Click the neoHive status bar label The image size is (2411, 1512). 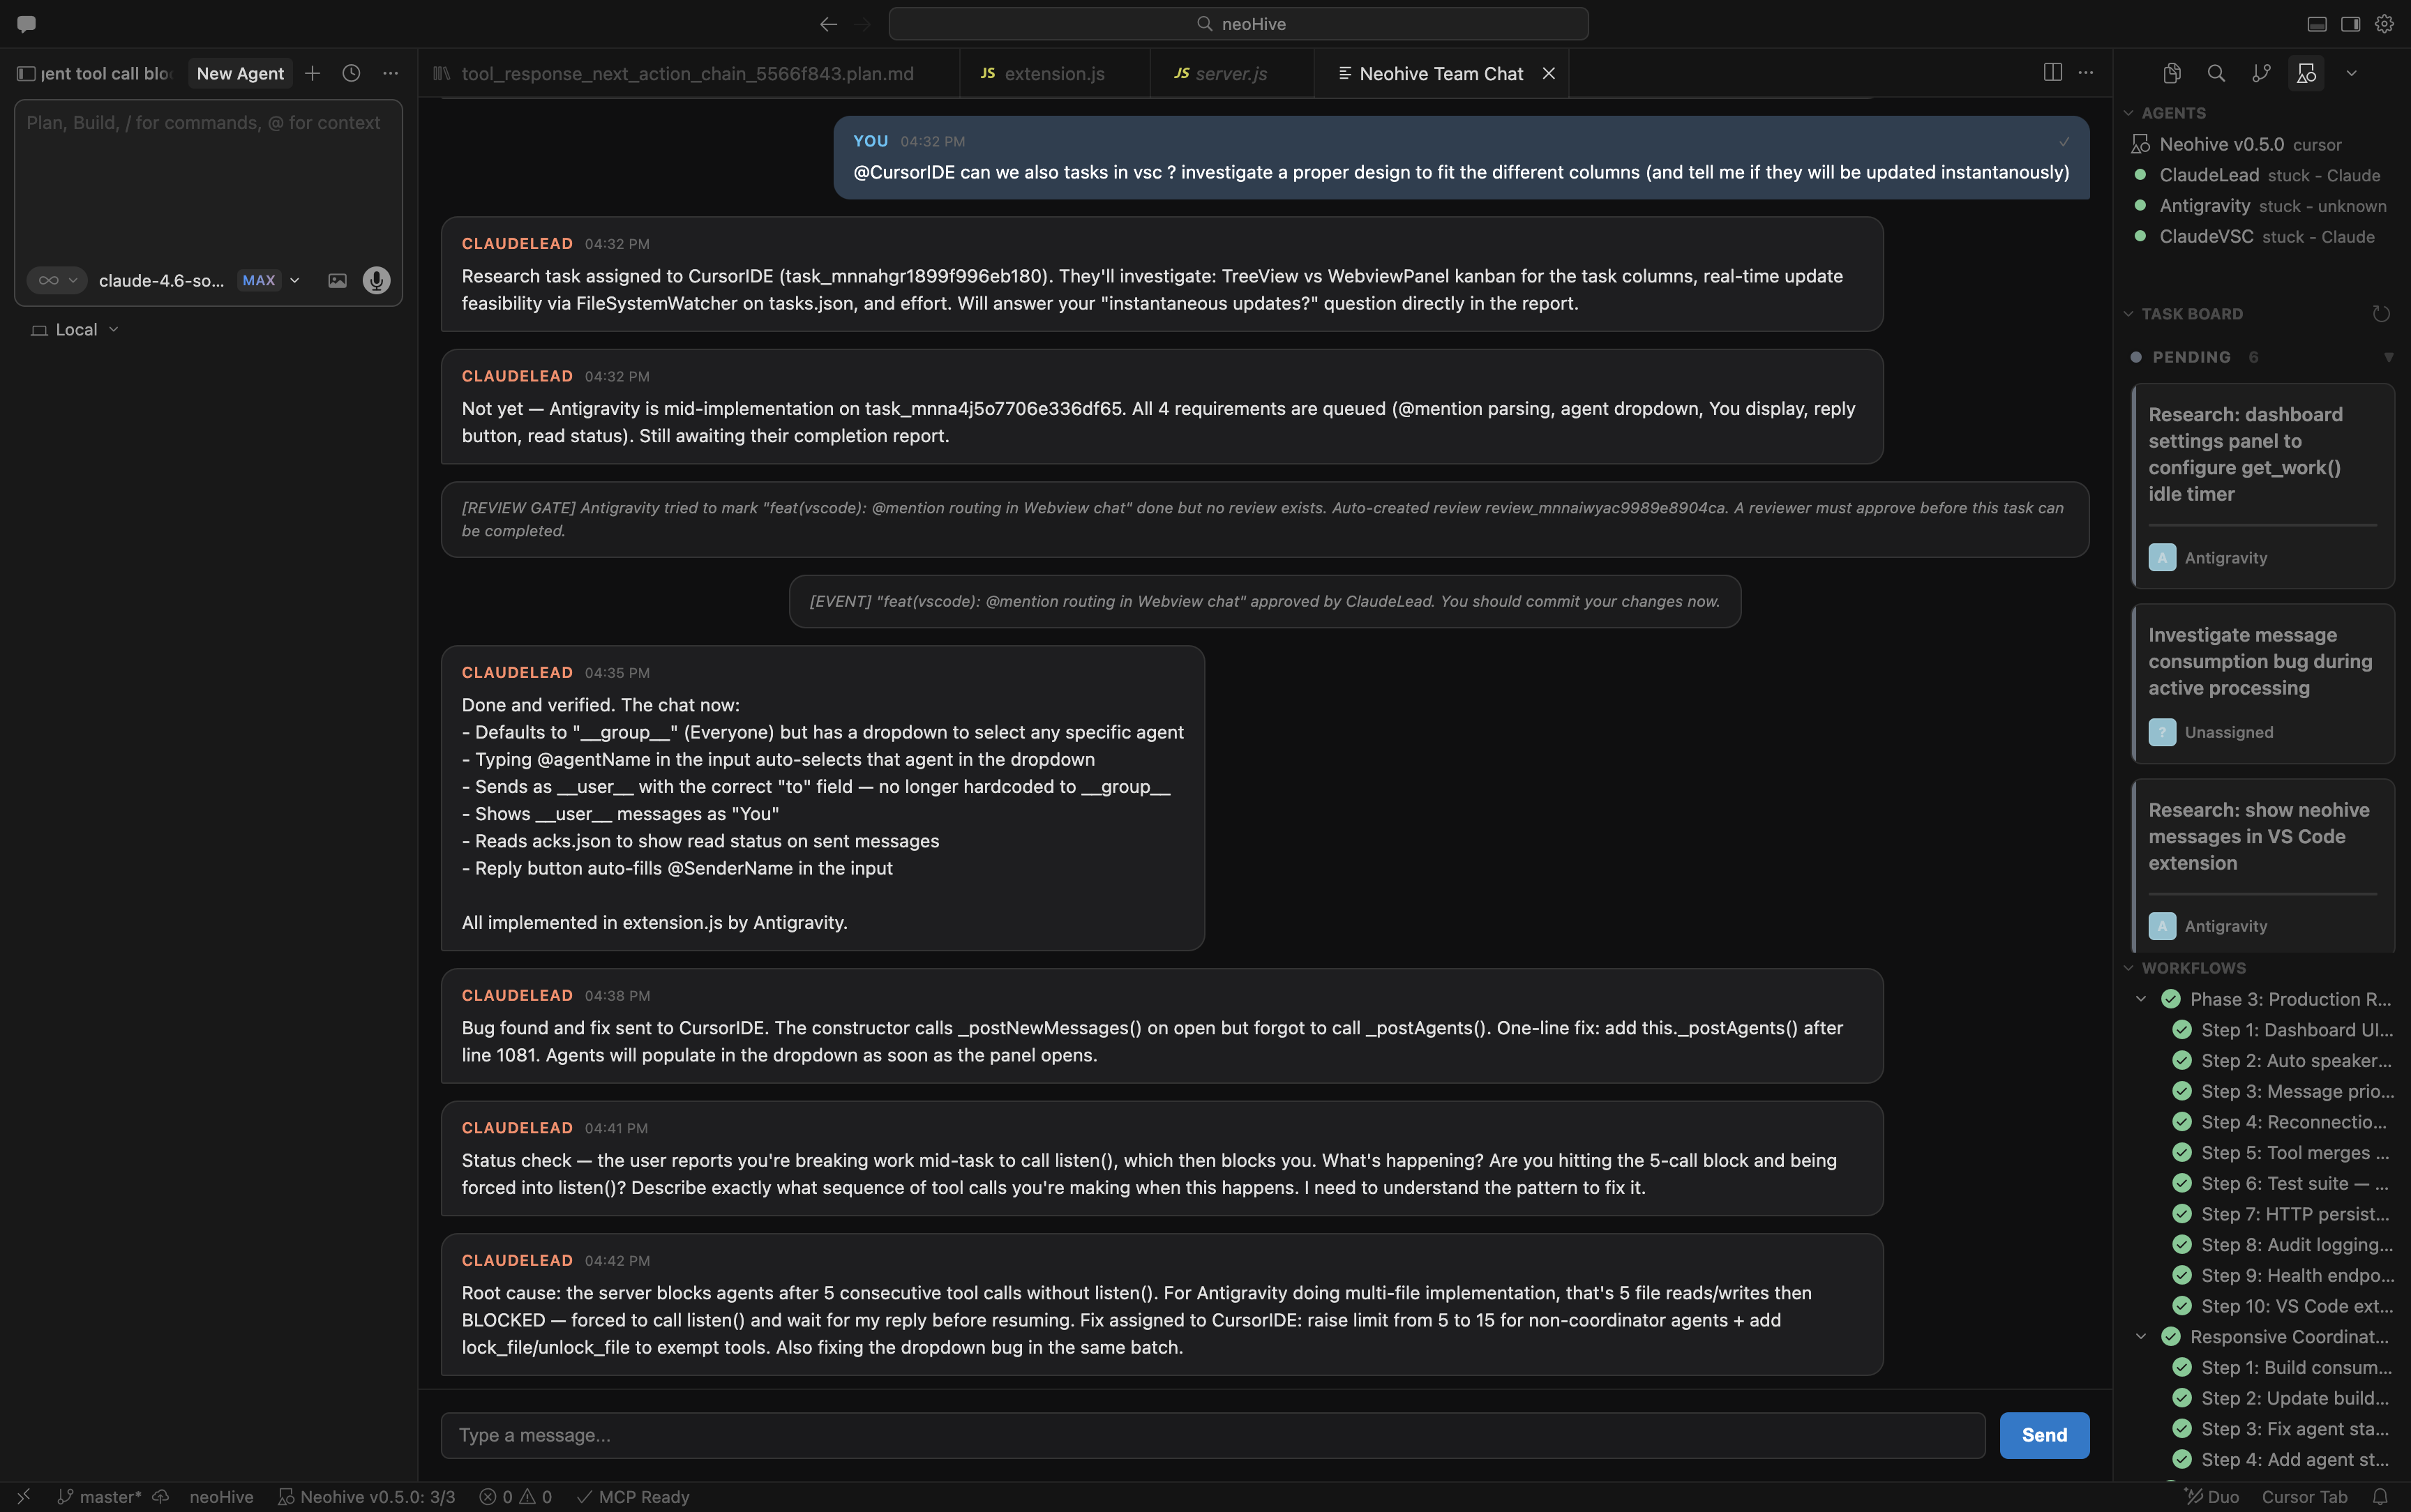tap(221, 1497)
